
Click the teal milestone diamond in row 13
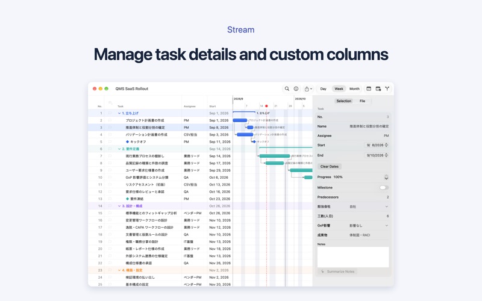127,199
